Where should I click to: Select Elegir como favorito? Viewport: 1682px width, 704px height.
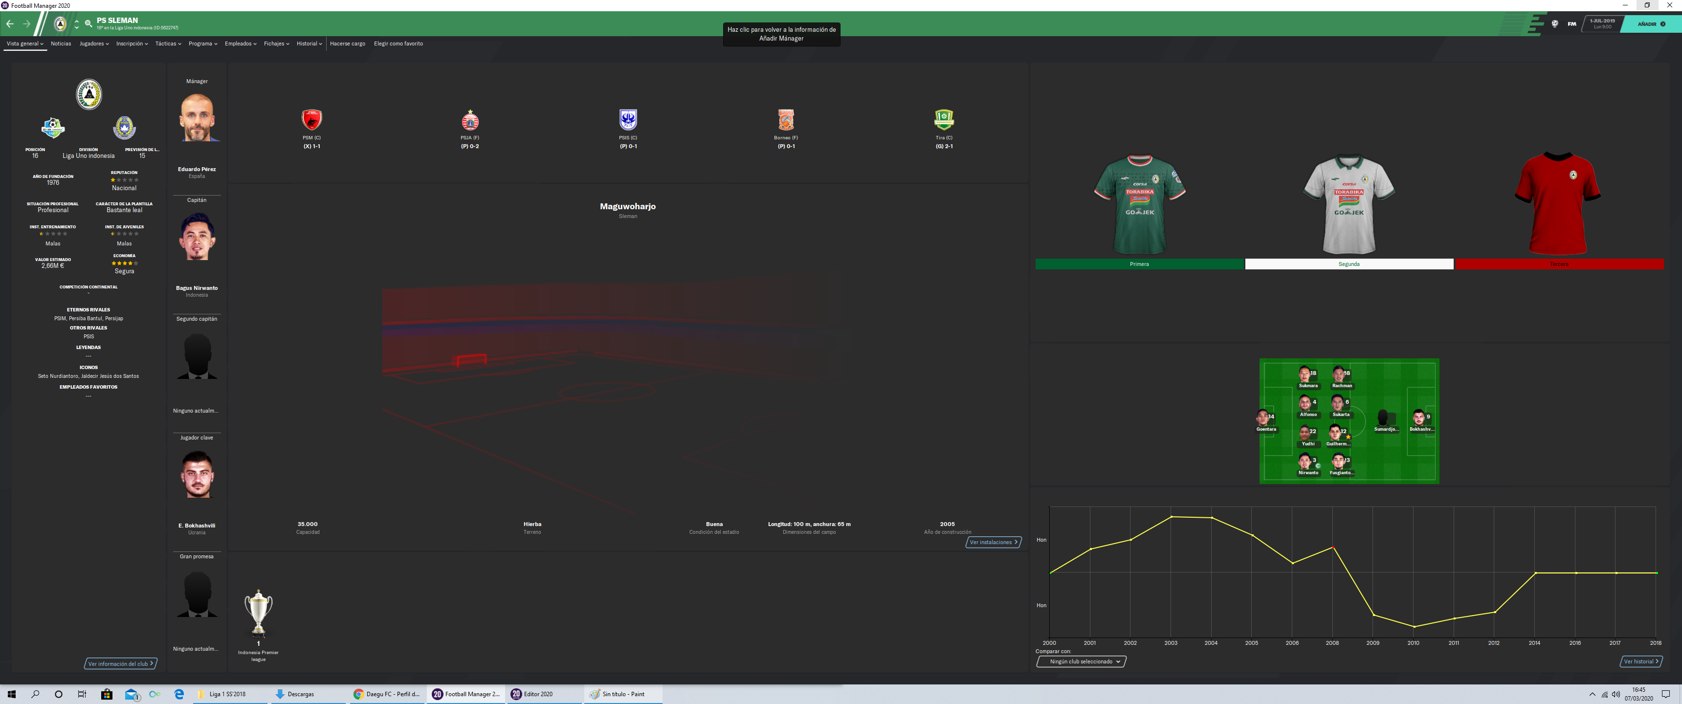click(x=398, y=44)
